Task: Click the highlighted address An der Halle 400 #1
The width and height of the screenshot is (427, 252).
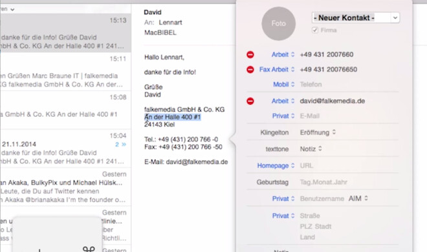Action: [172, 117]
